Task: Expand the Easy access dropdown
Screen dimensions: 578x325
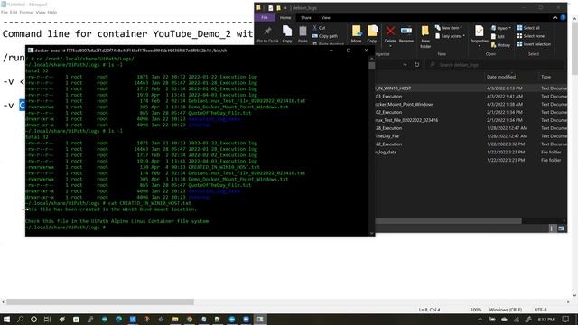Action: [x=450, y=36]
